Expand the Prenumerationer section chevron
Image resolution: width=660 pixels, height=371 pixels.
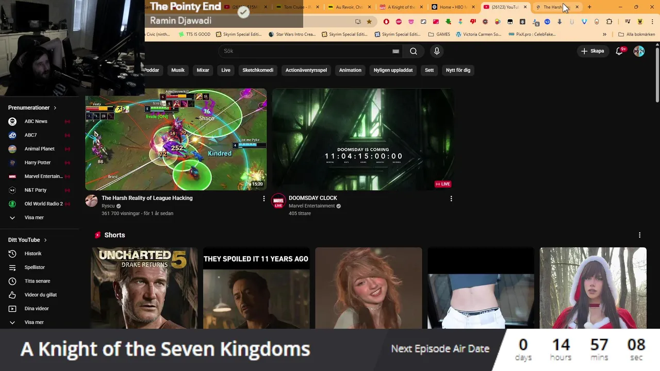click(55, 108)
